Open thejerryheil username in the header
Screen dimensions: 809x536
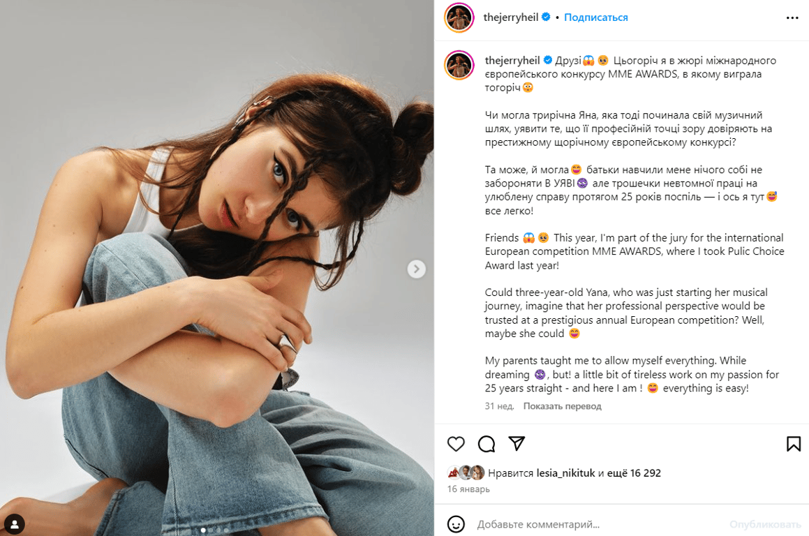[x=511, y=17]
